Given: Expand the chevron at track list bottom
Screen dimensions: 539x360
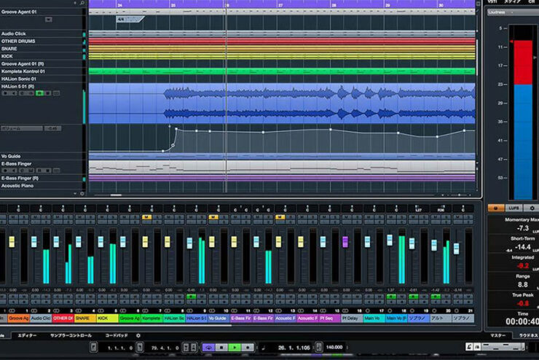Looking at the screenshot, I should pos(75,194).
